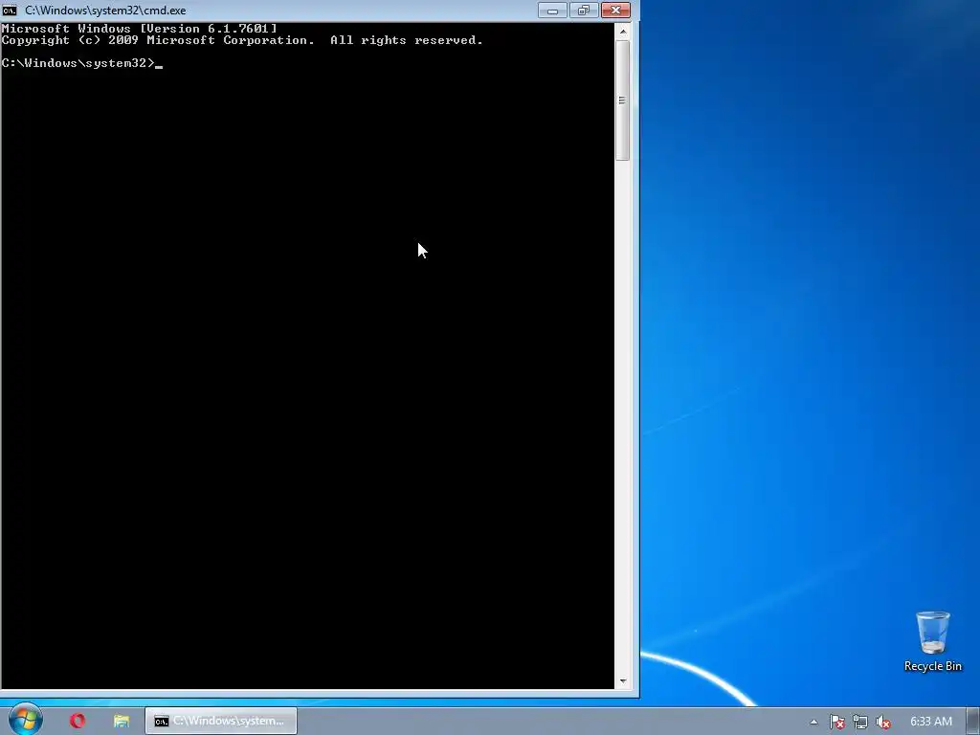The height and width of the screenshot is (735, 980).
Task: Click the cmd.exe window title text
Action: tap(105, 11)
